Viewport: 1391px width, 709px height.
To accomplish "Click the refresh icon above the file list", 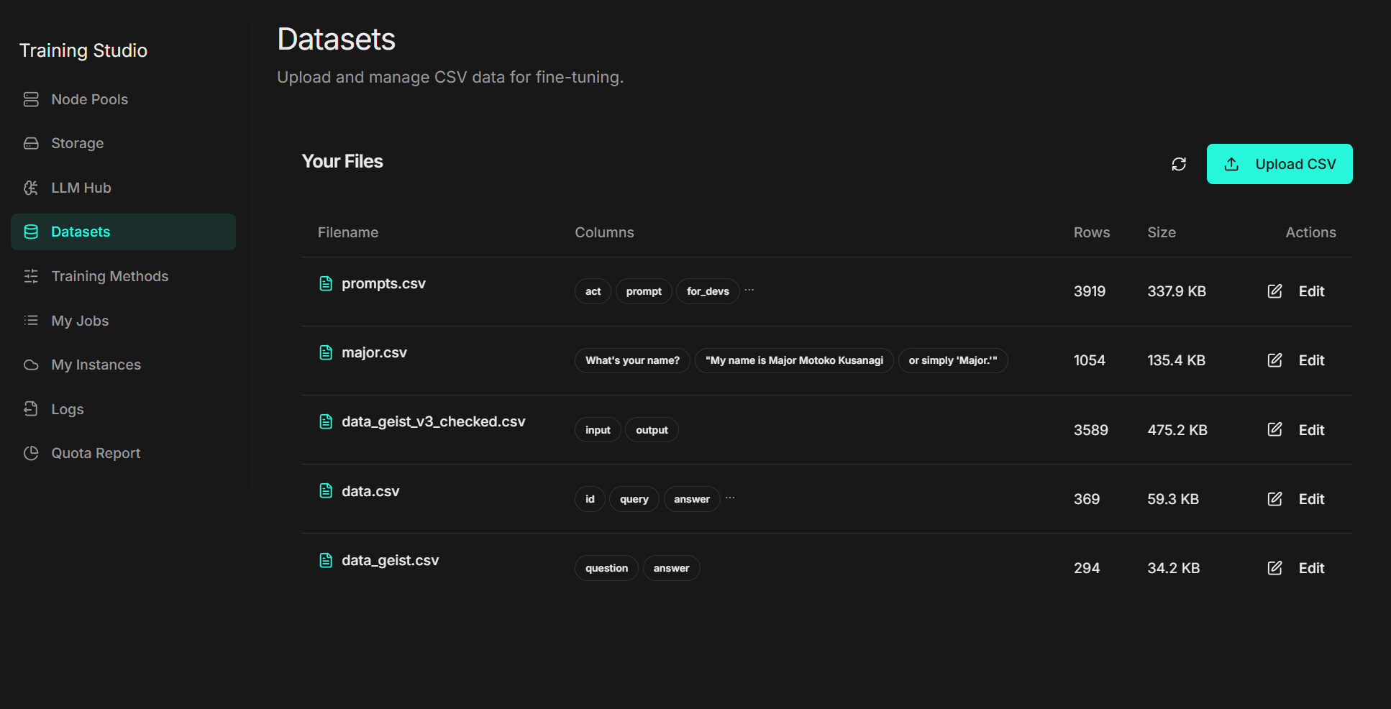I will [x=1178, y=164].
